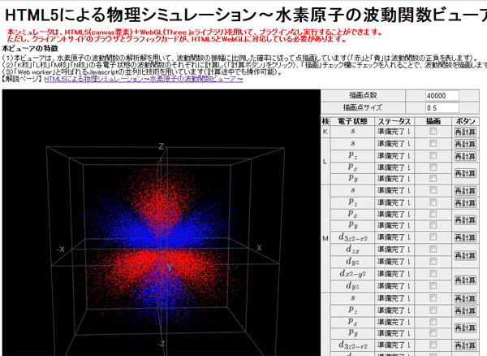Click the -X axis label in canvas
This screenshot has height=356, width=487.
point(61,250)
